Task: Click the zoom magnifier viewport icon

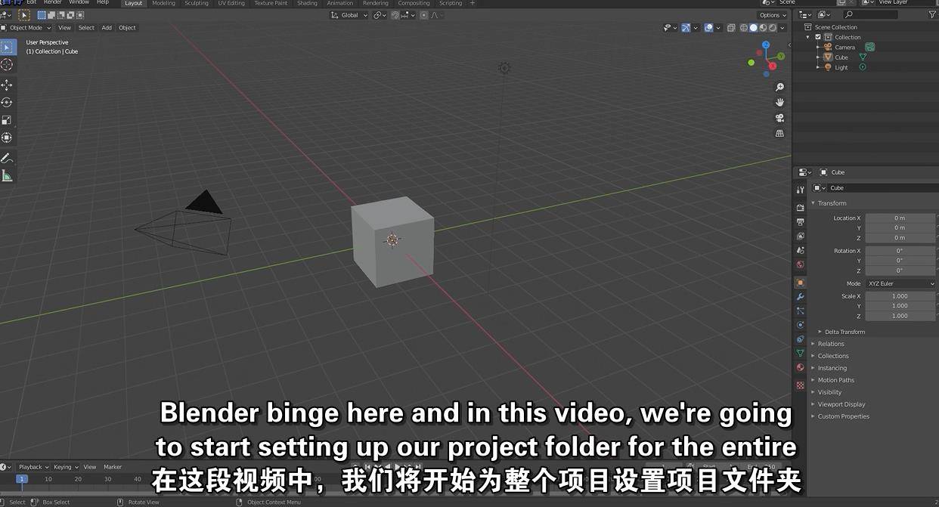Action: coord(779,88)
